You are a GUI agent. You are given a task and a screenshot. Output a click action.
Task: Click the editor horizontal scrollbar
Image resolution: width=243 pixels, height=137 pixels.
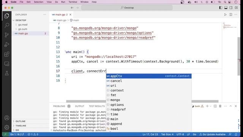[142, 101]
